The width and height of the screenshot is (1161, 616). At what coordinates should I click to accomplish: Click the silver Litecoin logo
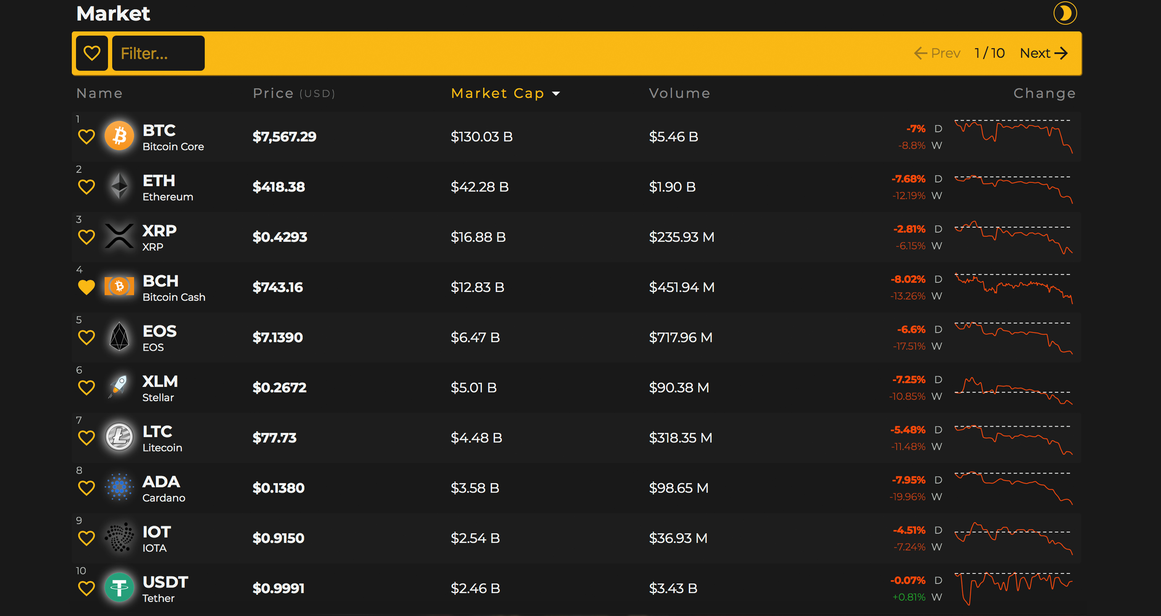119,436
